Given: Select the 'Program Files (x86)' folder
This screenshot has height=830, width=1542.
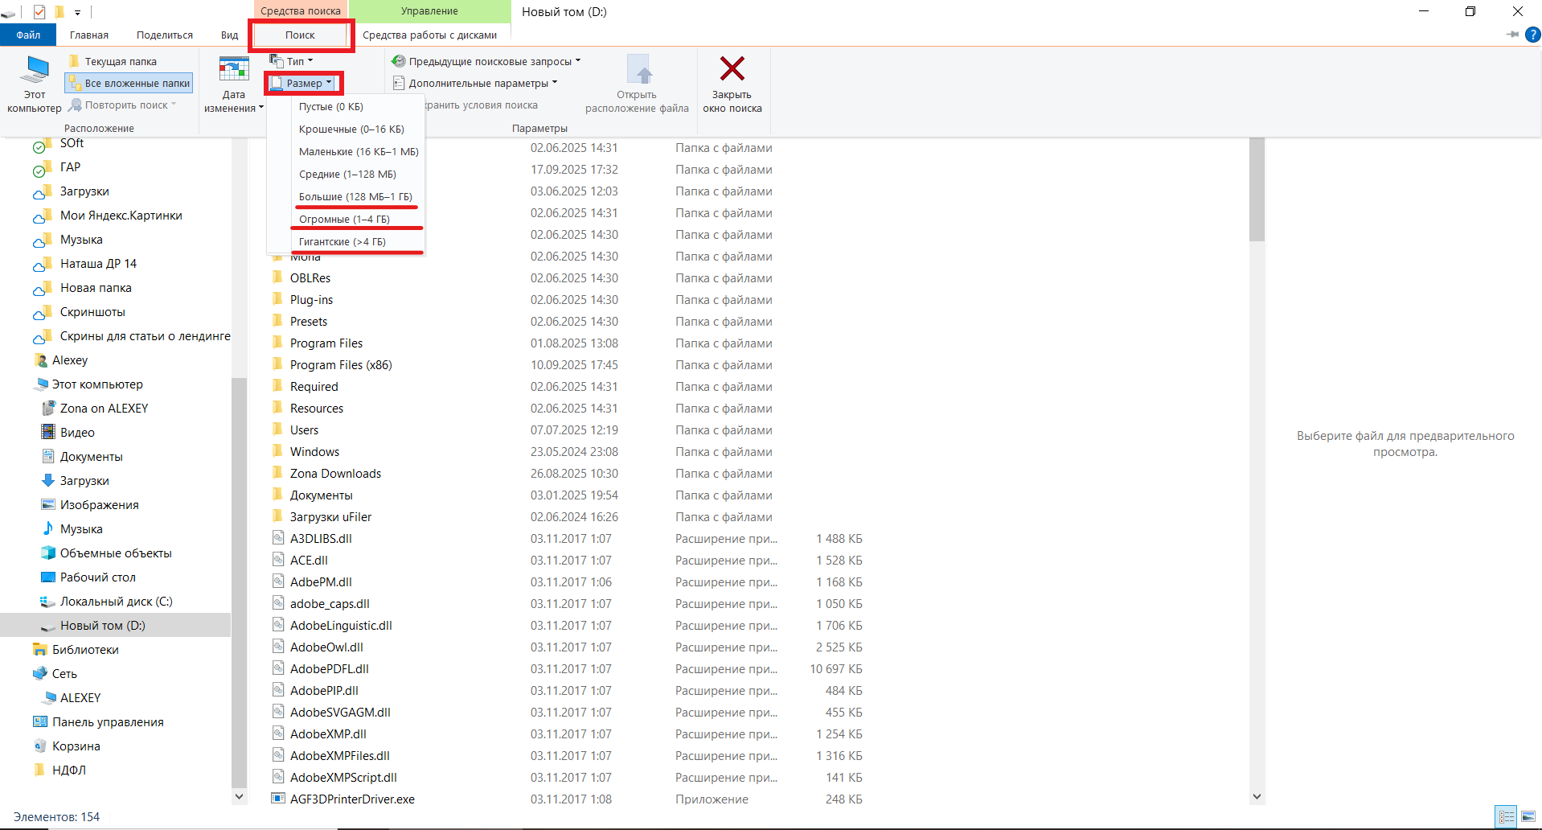Looking at the screenshot, I should (341, 364).
